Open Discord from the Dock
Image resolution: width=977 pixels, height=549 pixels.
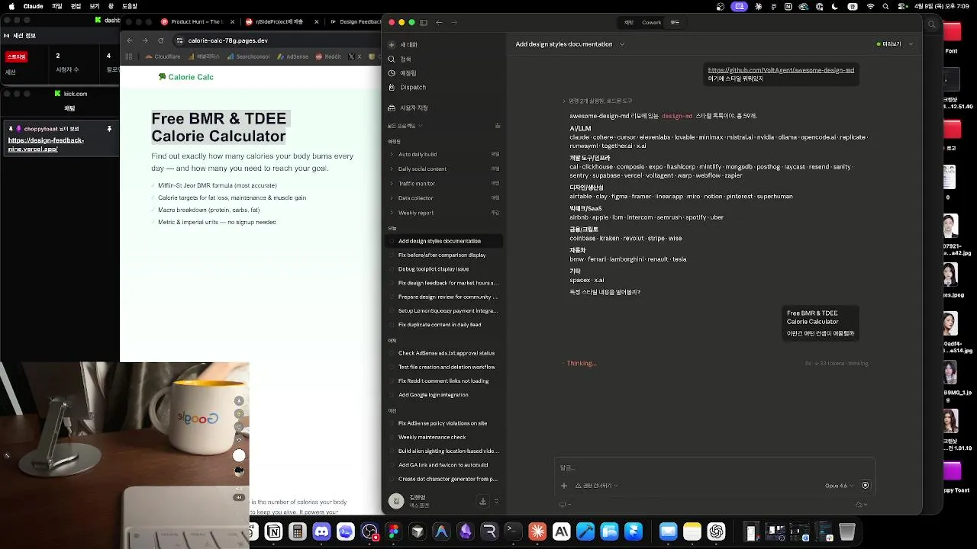tap(321, 532)
